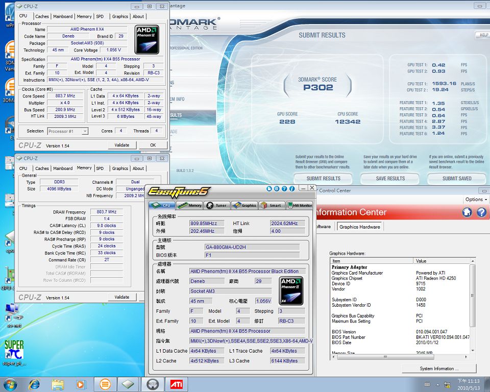490x392 pixels.
Task: Switch to Caches tab in CPU-Z processor window
Action: tap(42, 16)
